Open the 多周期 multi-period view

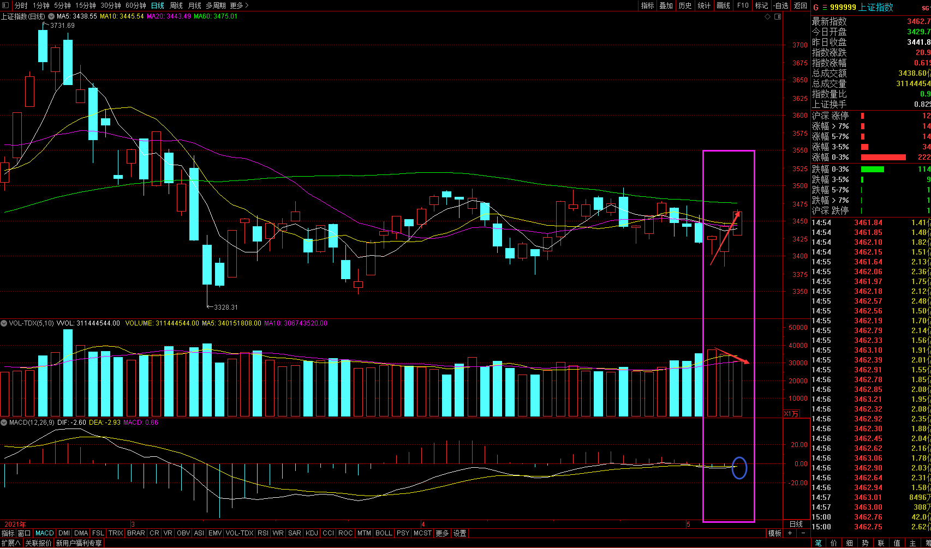tap(216, 5)
